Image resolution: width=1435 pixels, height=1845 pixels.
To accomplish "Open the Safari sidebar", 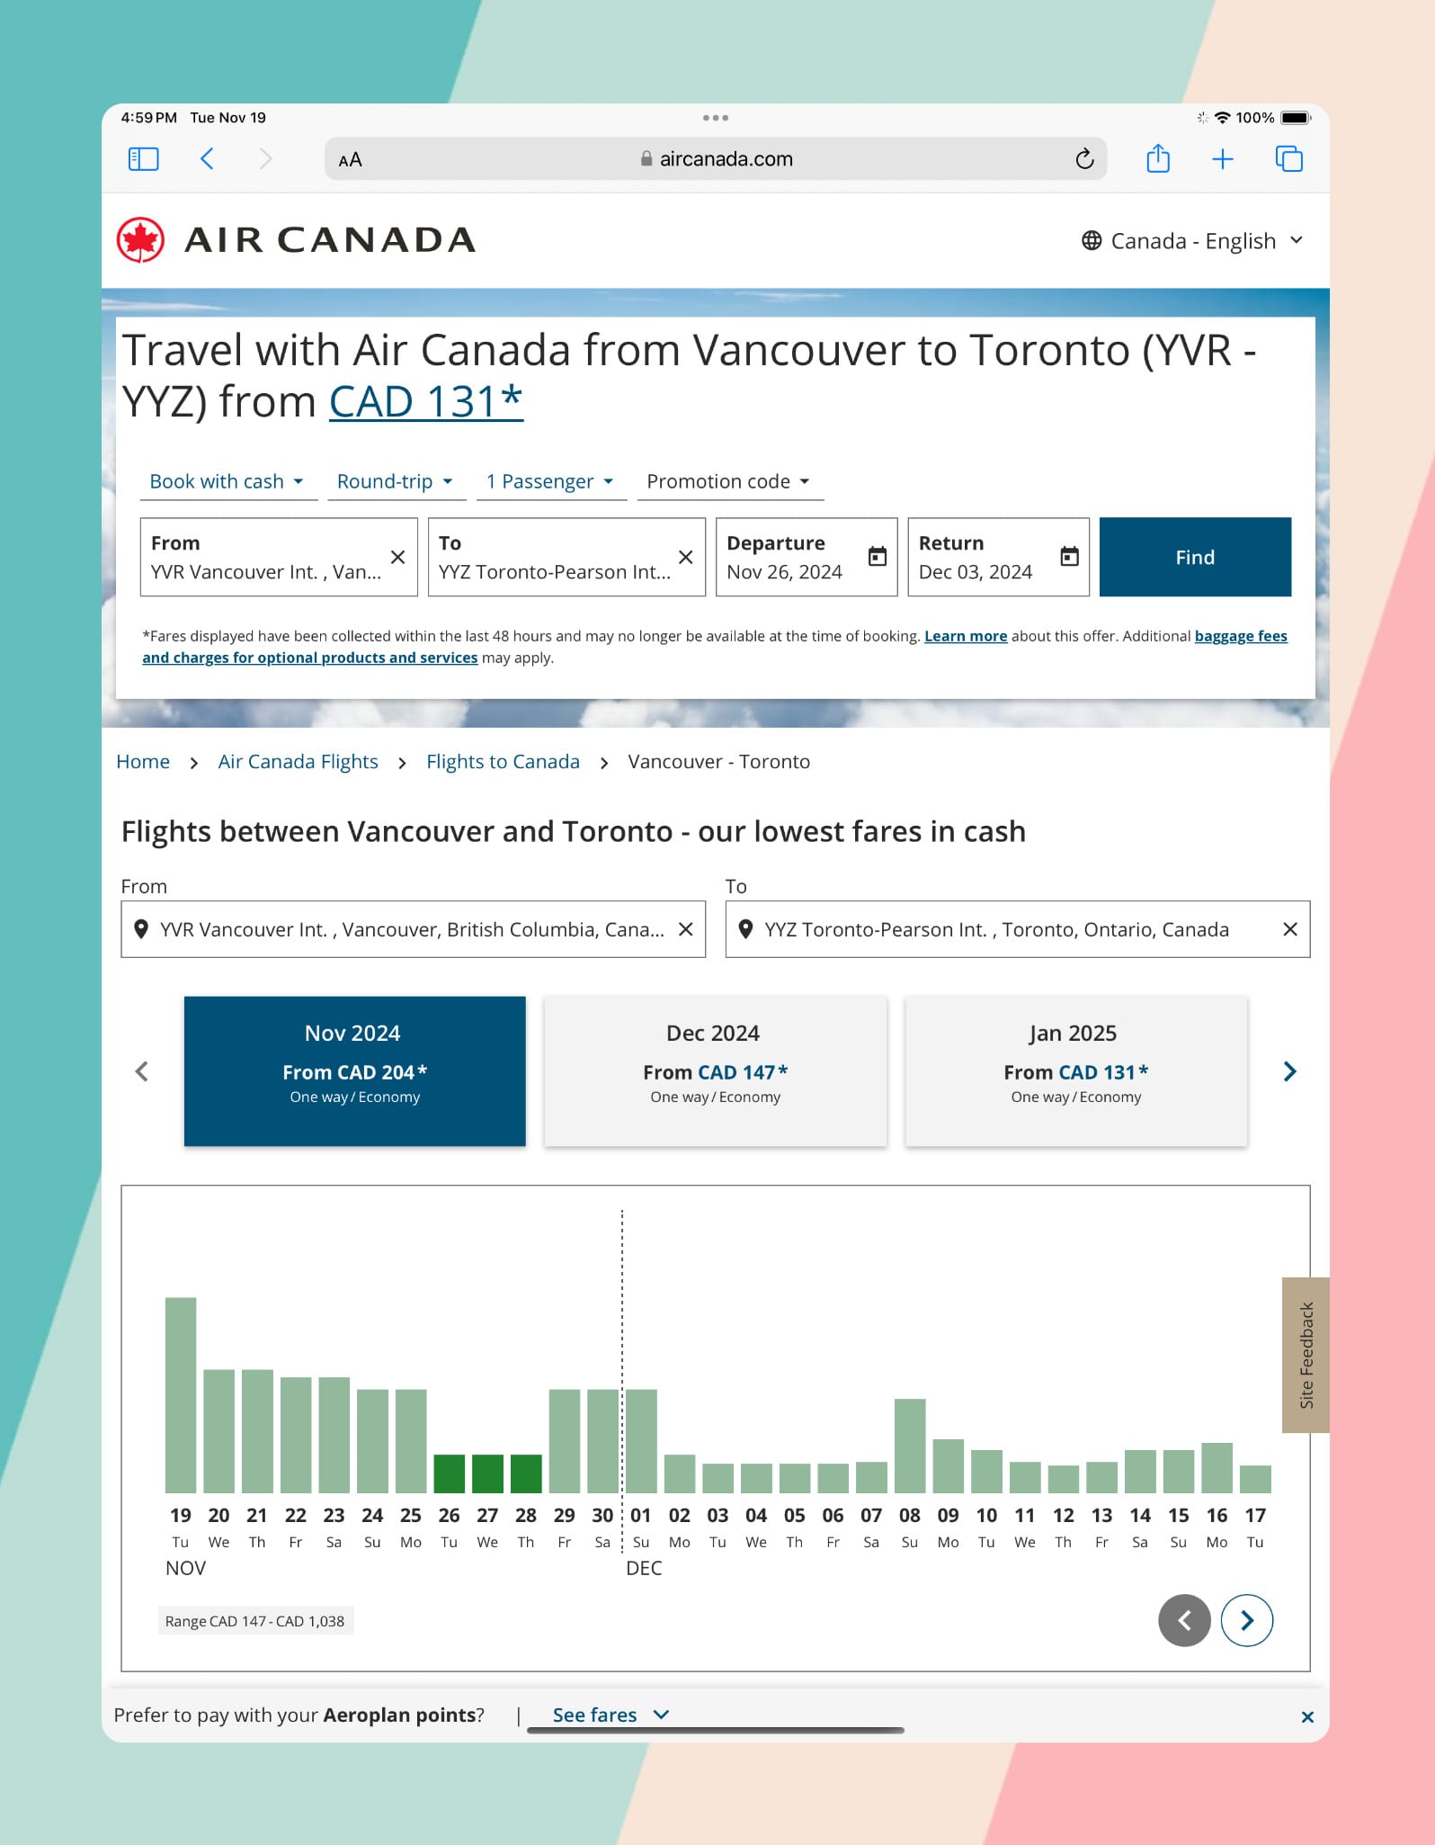I will click(x=142, y=158).
